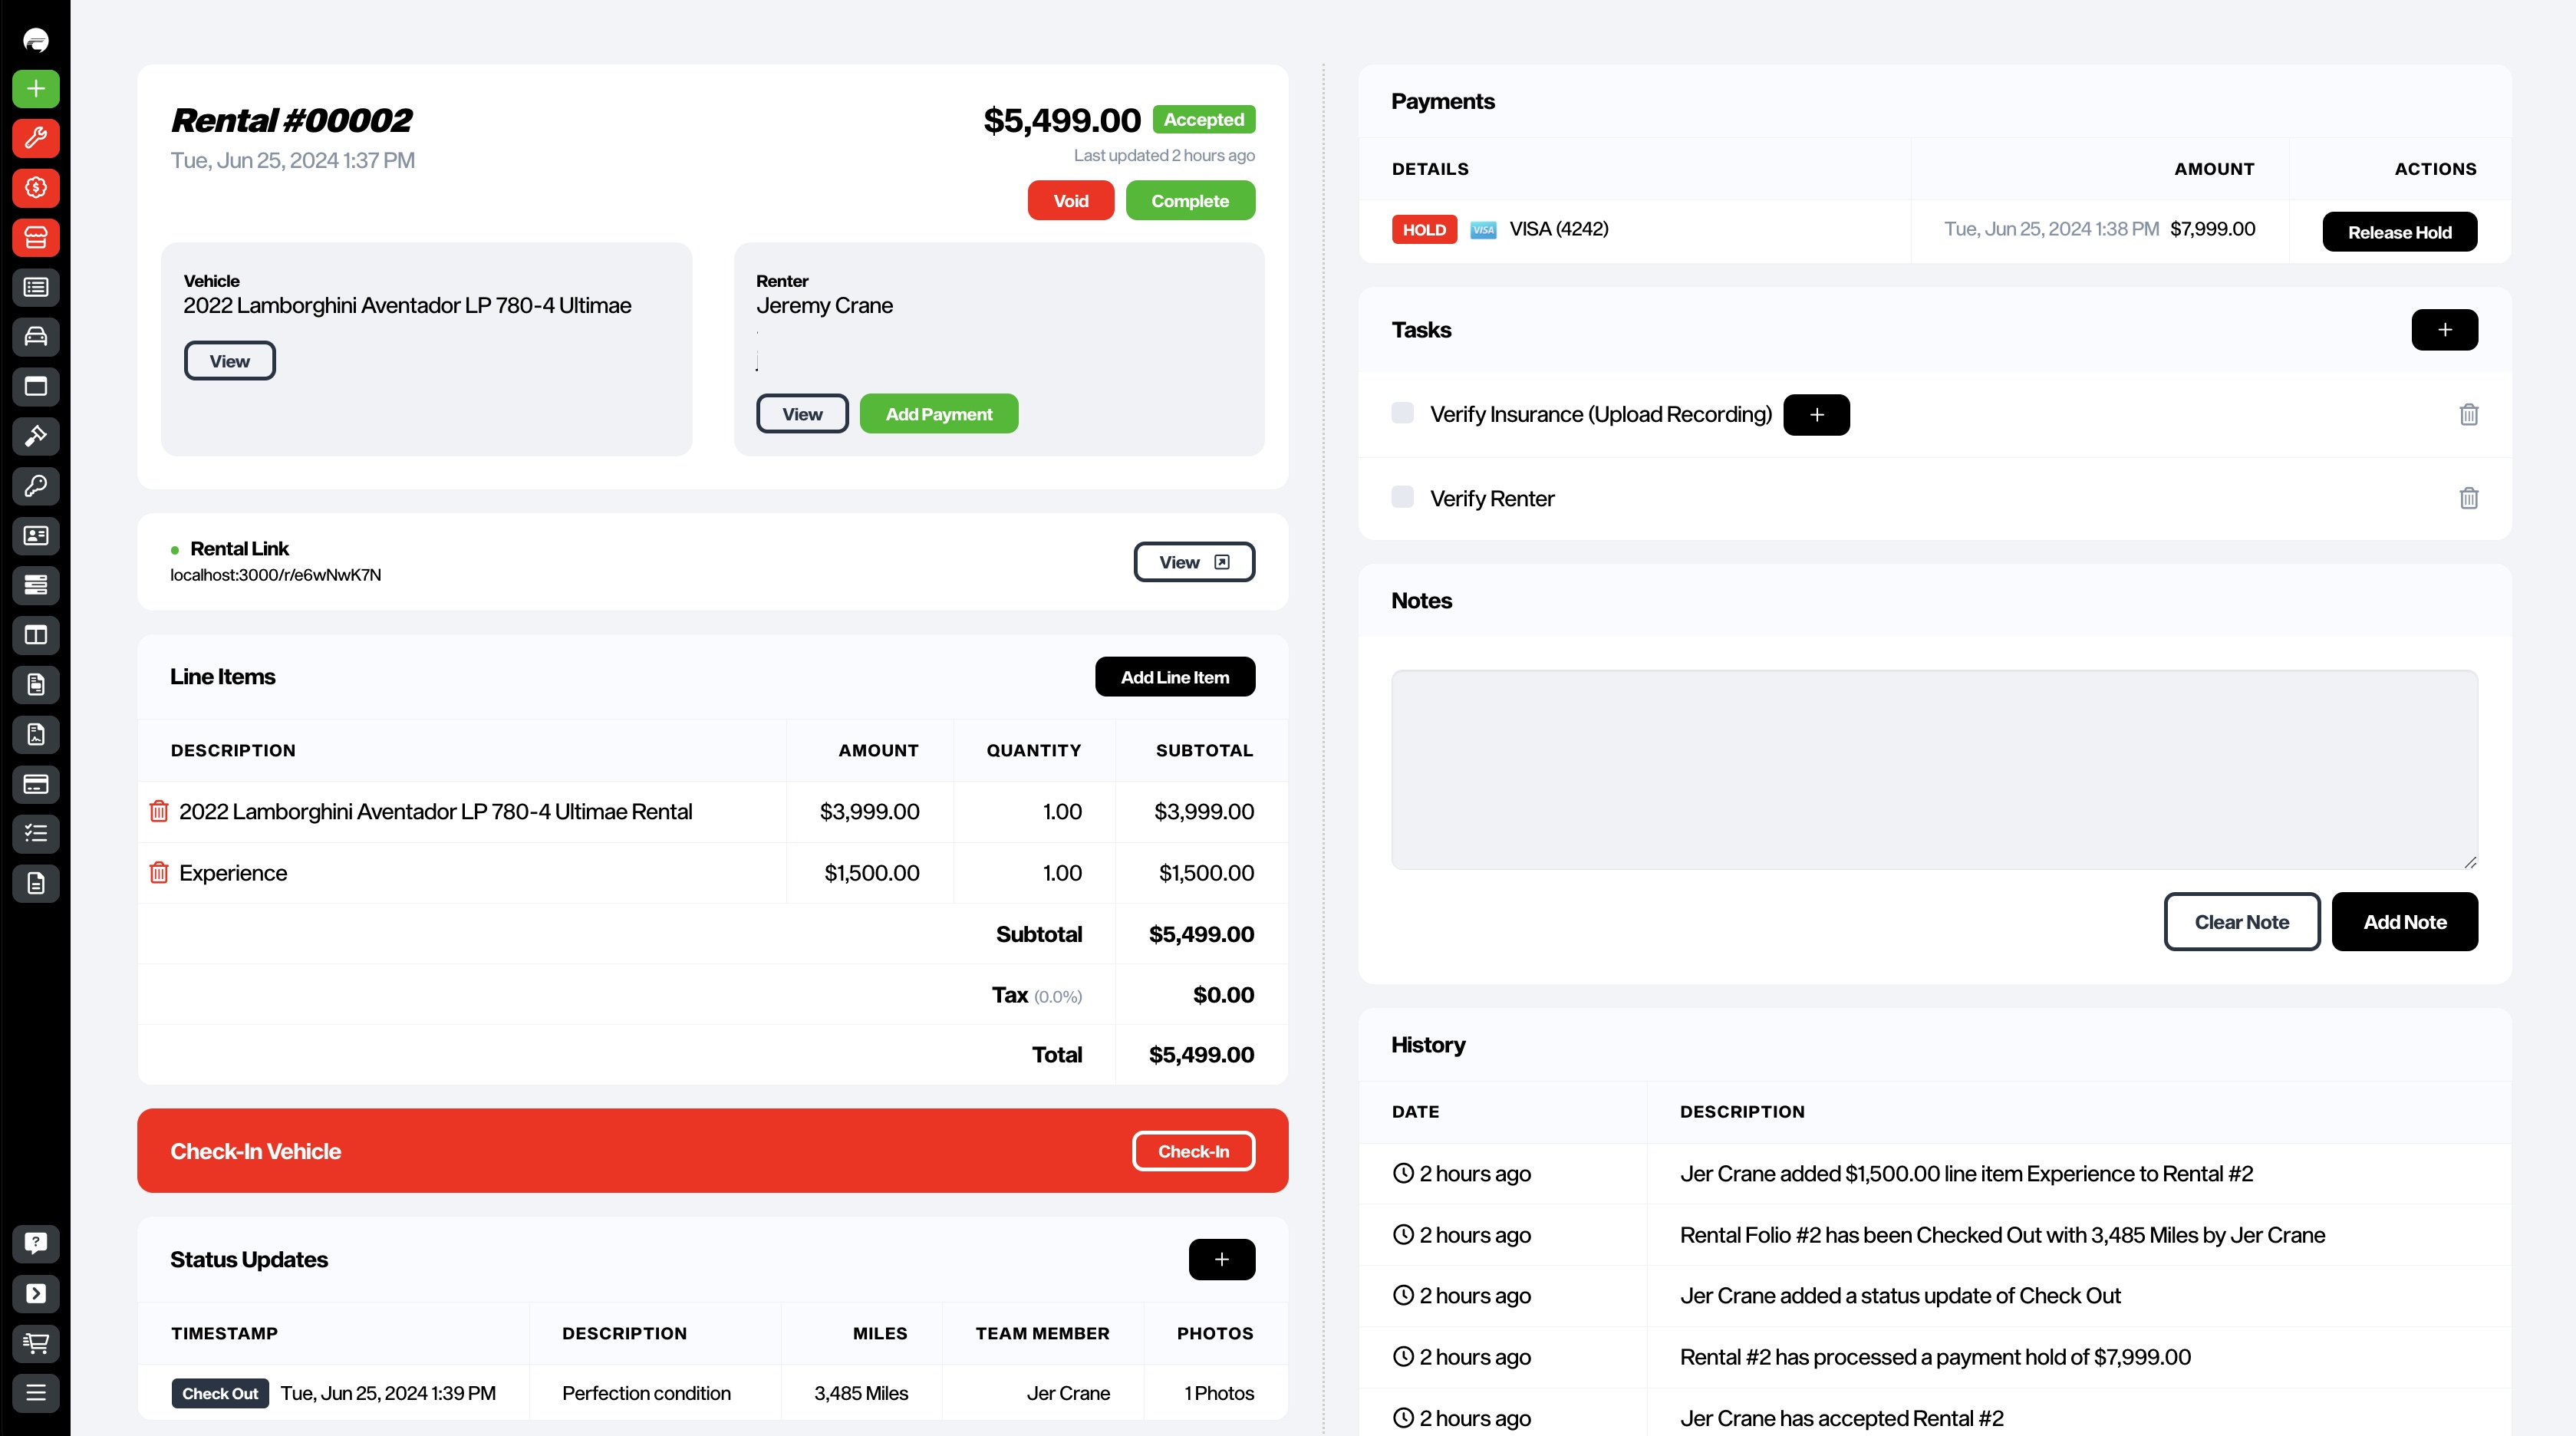This screenshot has height=1436, width=2576.
Task: Click the car icon in sidebar
Action: (36, 337)
